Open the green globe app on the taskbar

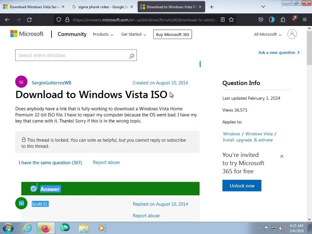(65, 228)
